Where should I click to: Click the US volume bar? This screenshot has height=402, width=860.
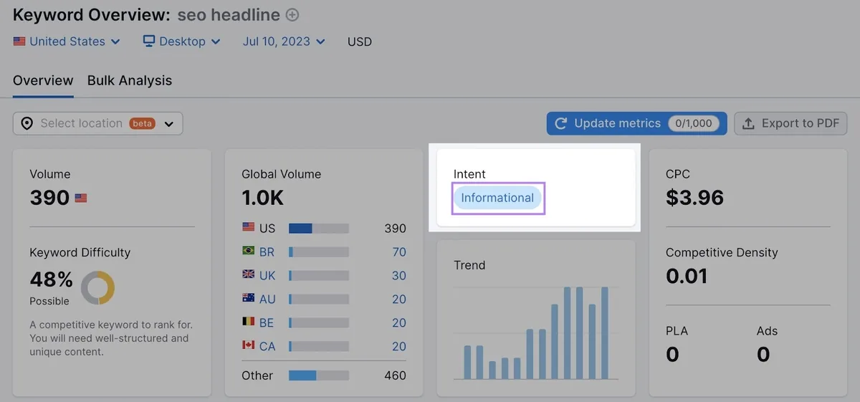click(x=319, y=229)
